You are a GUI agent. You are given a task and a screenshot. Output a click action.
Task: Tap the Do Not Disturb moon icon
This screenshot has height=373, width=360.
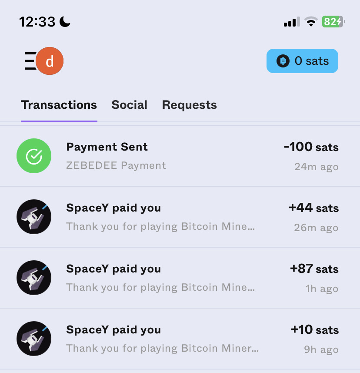[65, 21]
